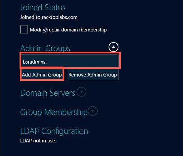
Task: Collapse the Admin Groups section
Action: pos(114,47)
